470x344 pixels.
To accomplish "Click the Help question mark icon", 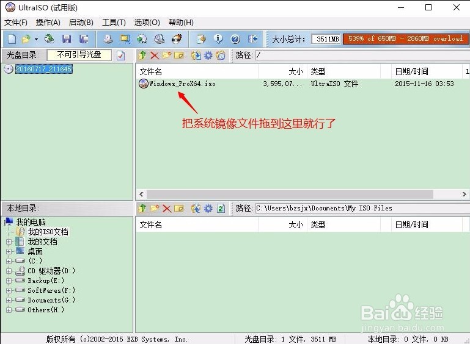I will (235, 39).
